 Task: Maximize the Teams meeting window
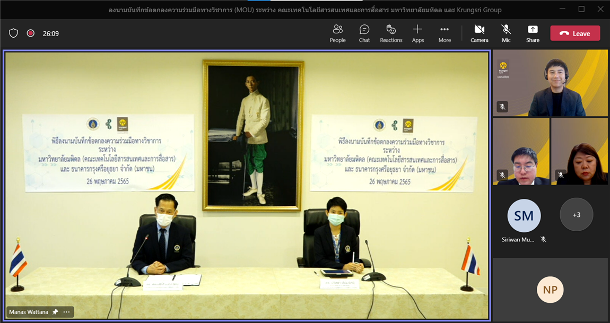581,9
